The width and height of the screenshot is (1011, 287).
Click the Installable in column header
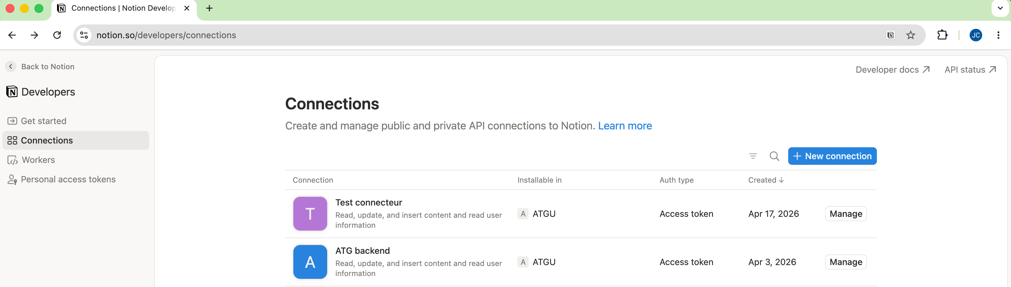coord(539,180)
